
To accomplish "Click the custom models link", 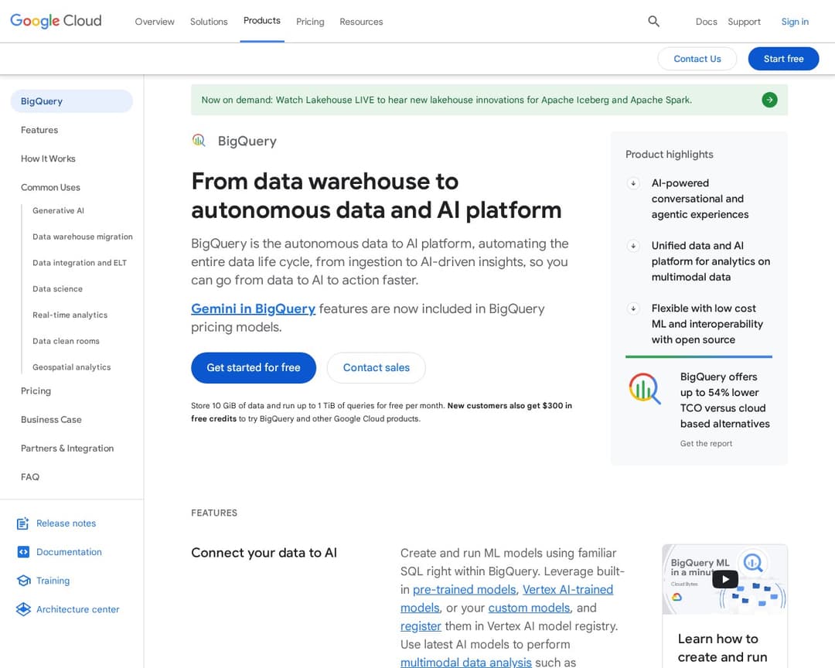I will tap(529, 608).
